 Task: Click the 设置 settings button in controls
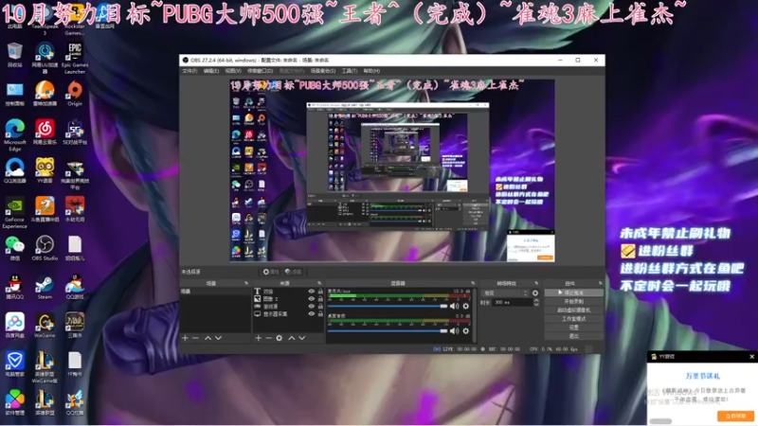(x=574, y=328)
